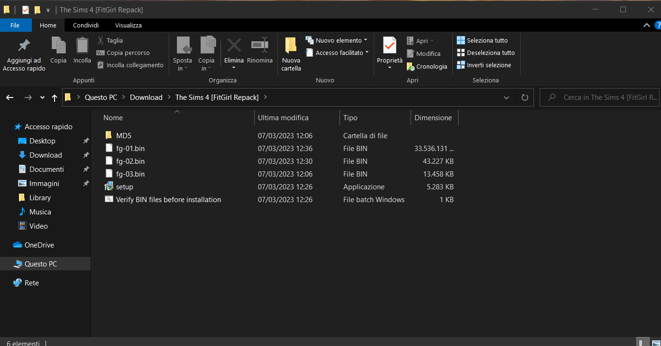
Task: Open the Apri ribbon dropdown
Action: pyautogui.click(x=421, y=41)
